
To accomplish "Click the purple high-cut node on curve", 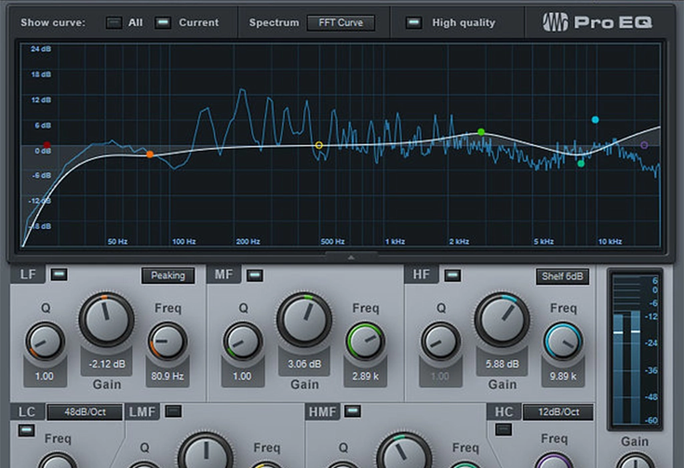I will pos(644,145).
